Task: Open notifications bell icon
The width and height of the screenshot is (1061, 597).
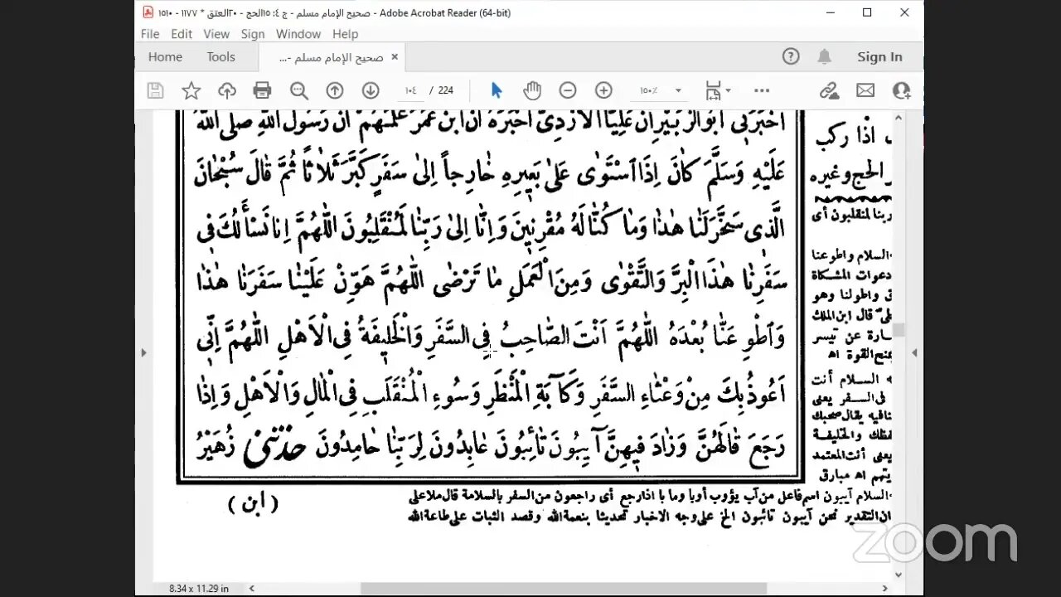Action: point(824,56)
